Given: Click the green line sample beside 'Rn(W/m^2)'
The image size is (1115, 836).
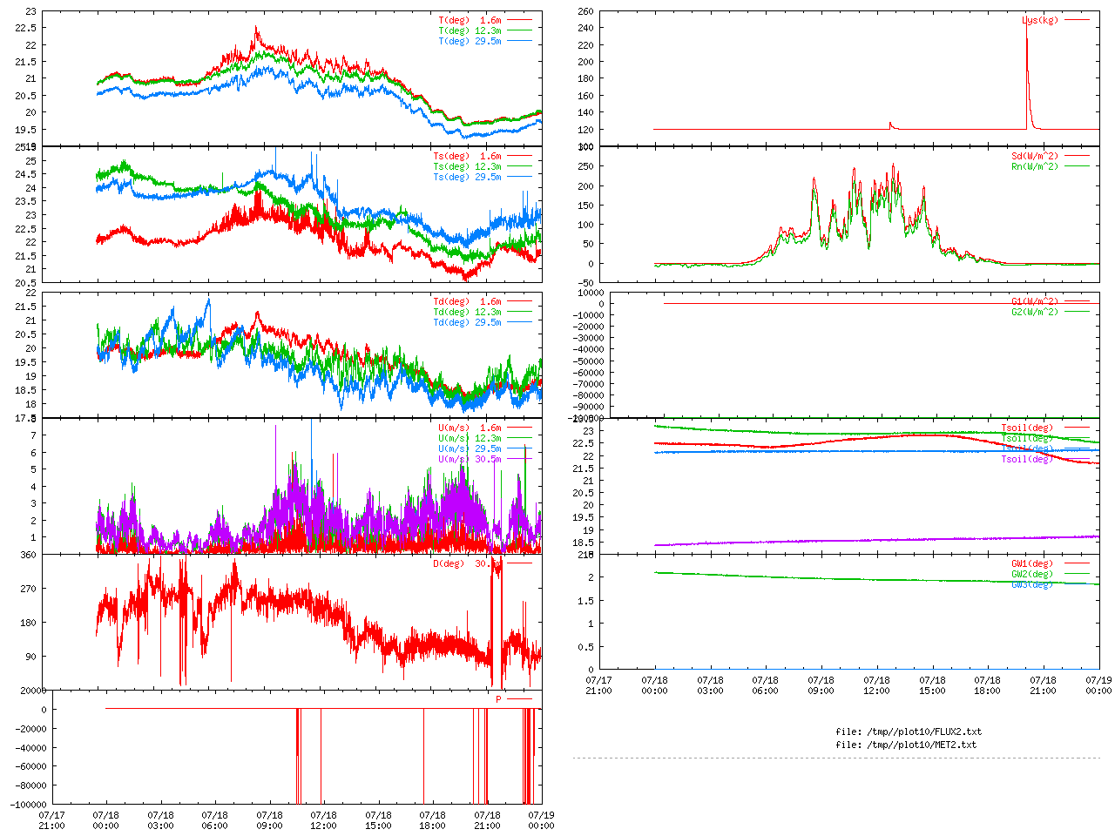Looking at the screenshot, I should tap(1077, 166).
